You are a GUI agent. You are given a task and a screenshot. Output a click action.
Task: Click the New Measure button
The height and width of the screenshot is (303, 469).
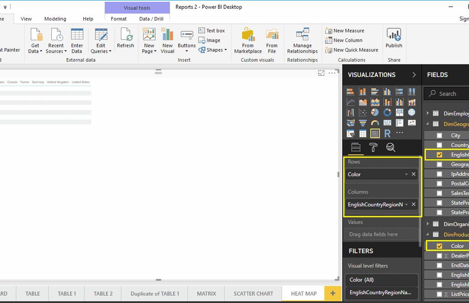(345, 31)
